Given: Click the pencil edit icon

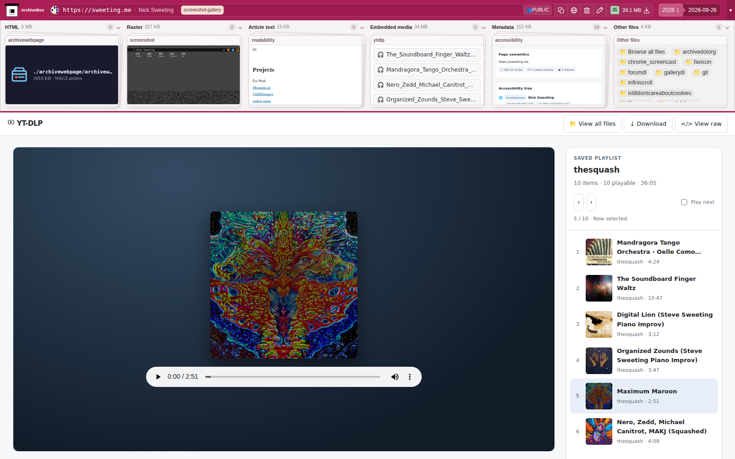Looking at the screenshot, I should click(x=599, y=10).
